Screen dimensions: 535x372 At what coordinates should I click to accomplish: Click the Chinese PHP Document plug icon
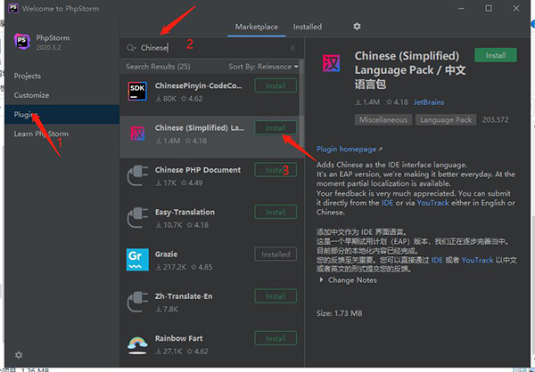[x=137, y=175]
